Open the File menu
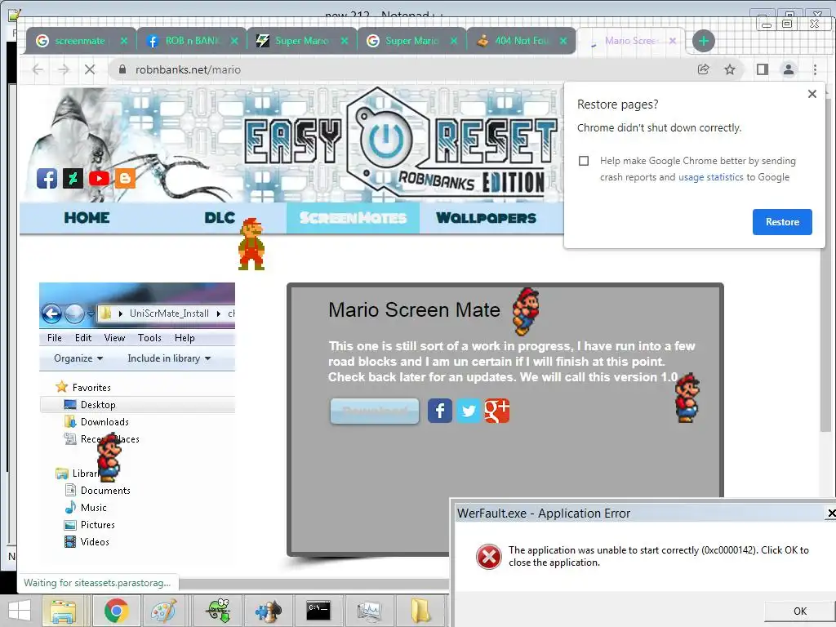 pyautogui.click(x=55, y=338)
